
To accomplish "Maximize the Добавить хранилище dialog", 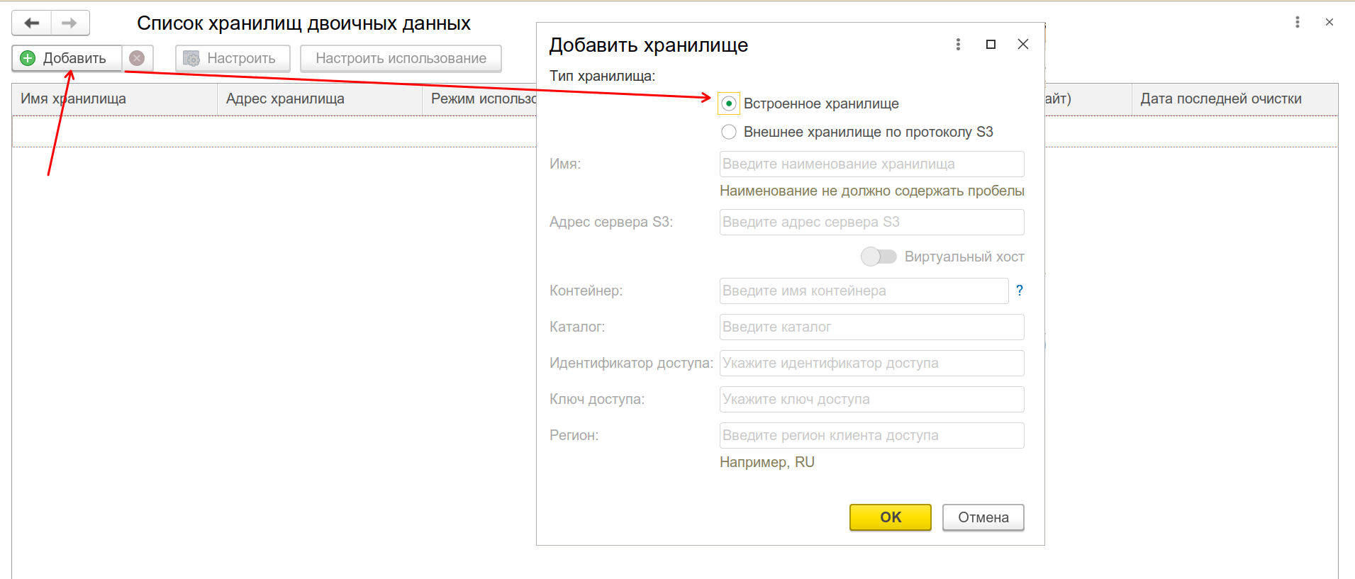I will click(x=991, y=45).
